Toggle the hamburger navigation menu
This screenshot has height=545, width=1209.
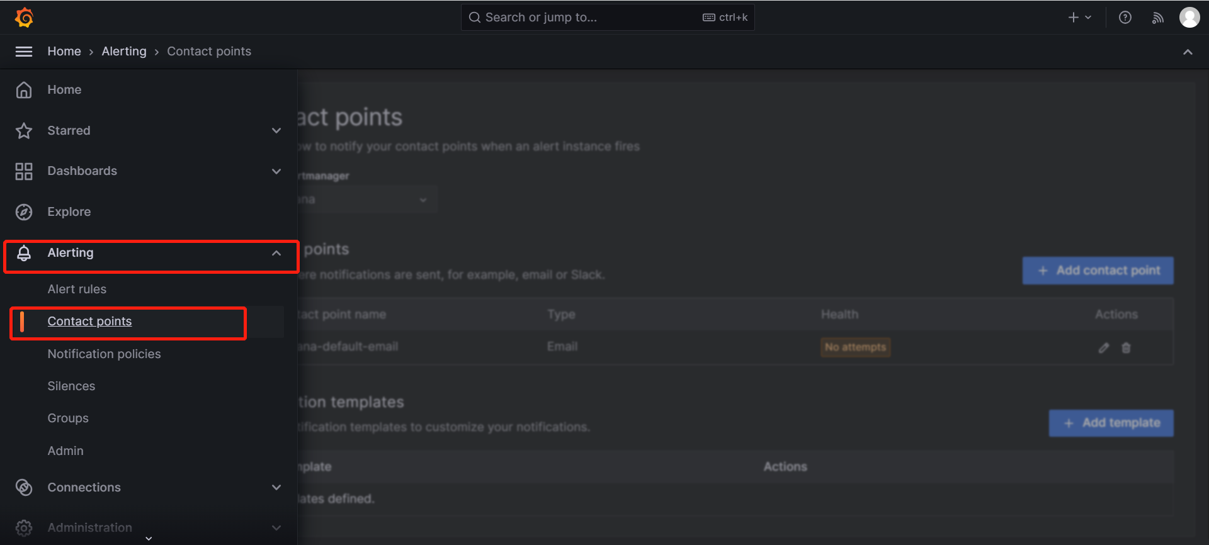(x=24, y=52)
